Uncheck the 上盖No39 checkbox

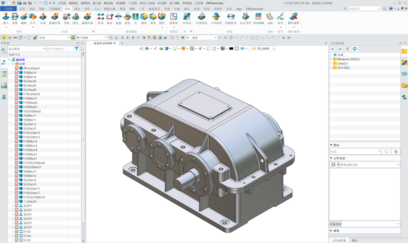(x=17, y=202)
